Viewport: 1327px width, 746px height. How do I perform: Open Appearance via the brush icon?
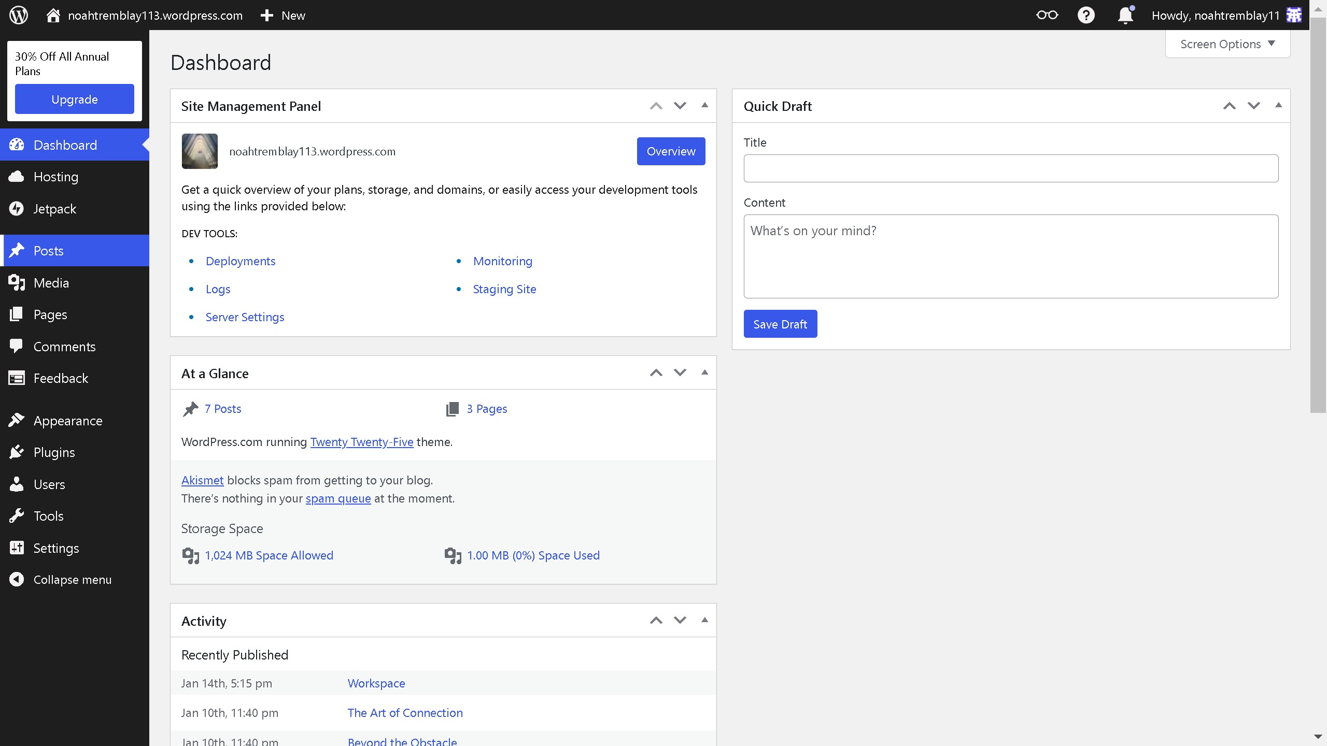(x=17, y=420)
